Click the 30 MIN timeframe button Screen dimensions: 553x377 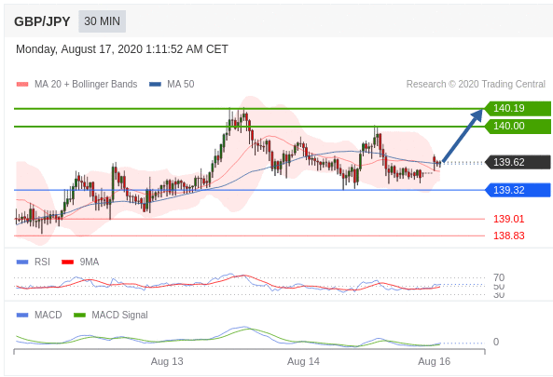click(x=102, y=21)
